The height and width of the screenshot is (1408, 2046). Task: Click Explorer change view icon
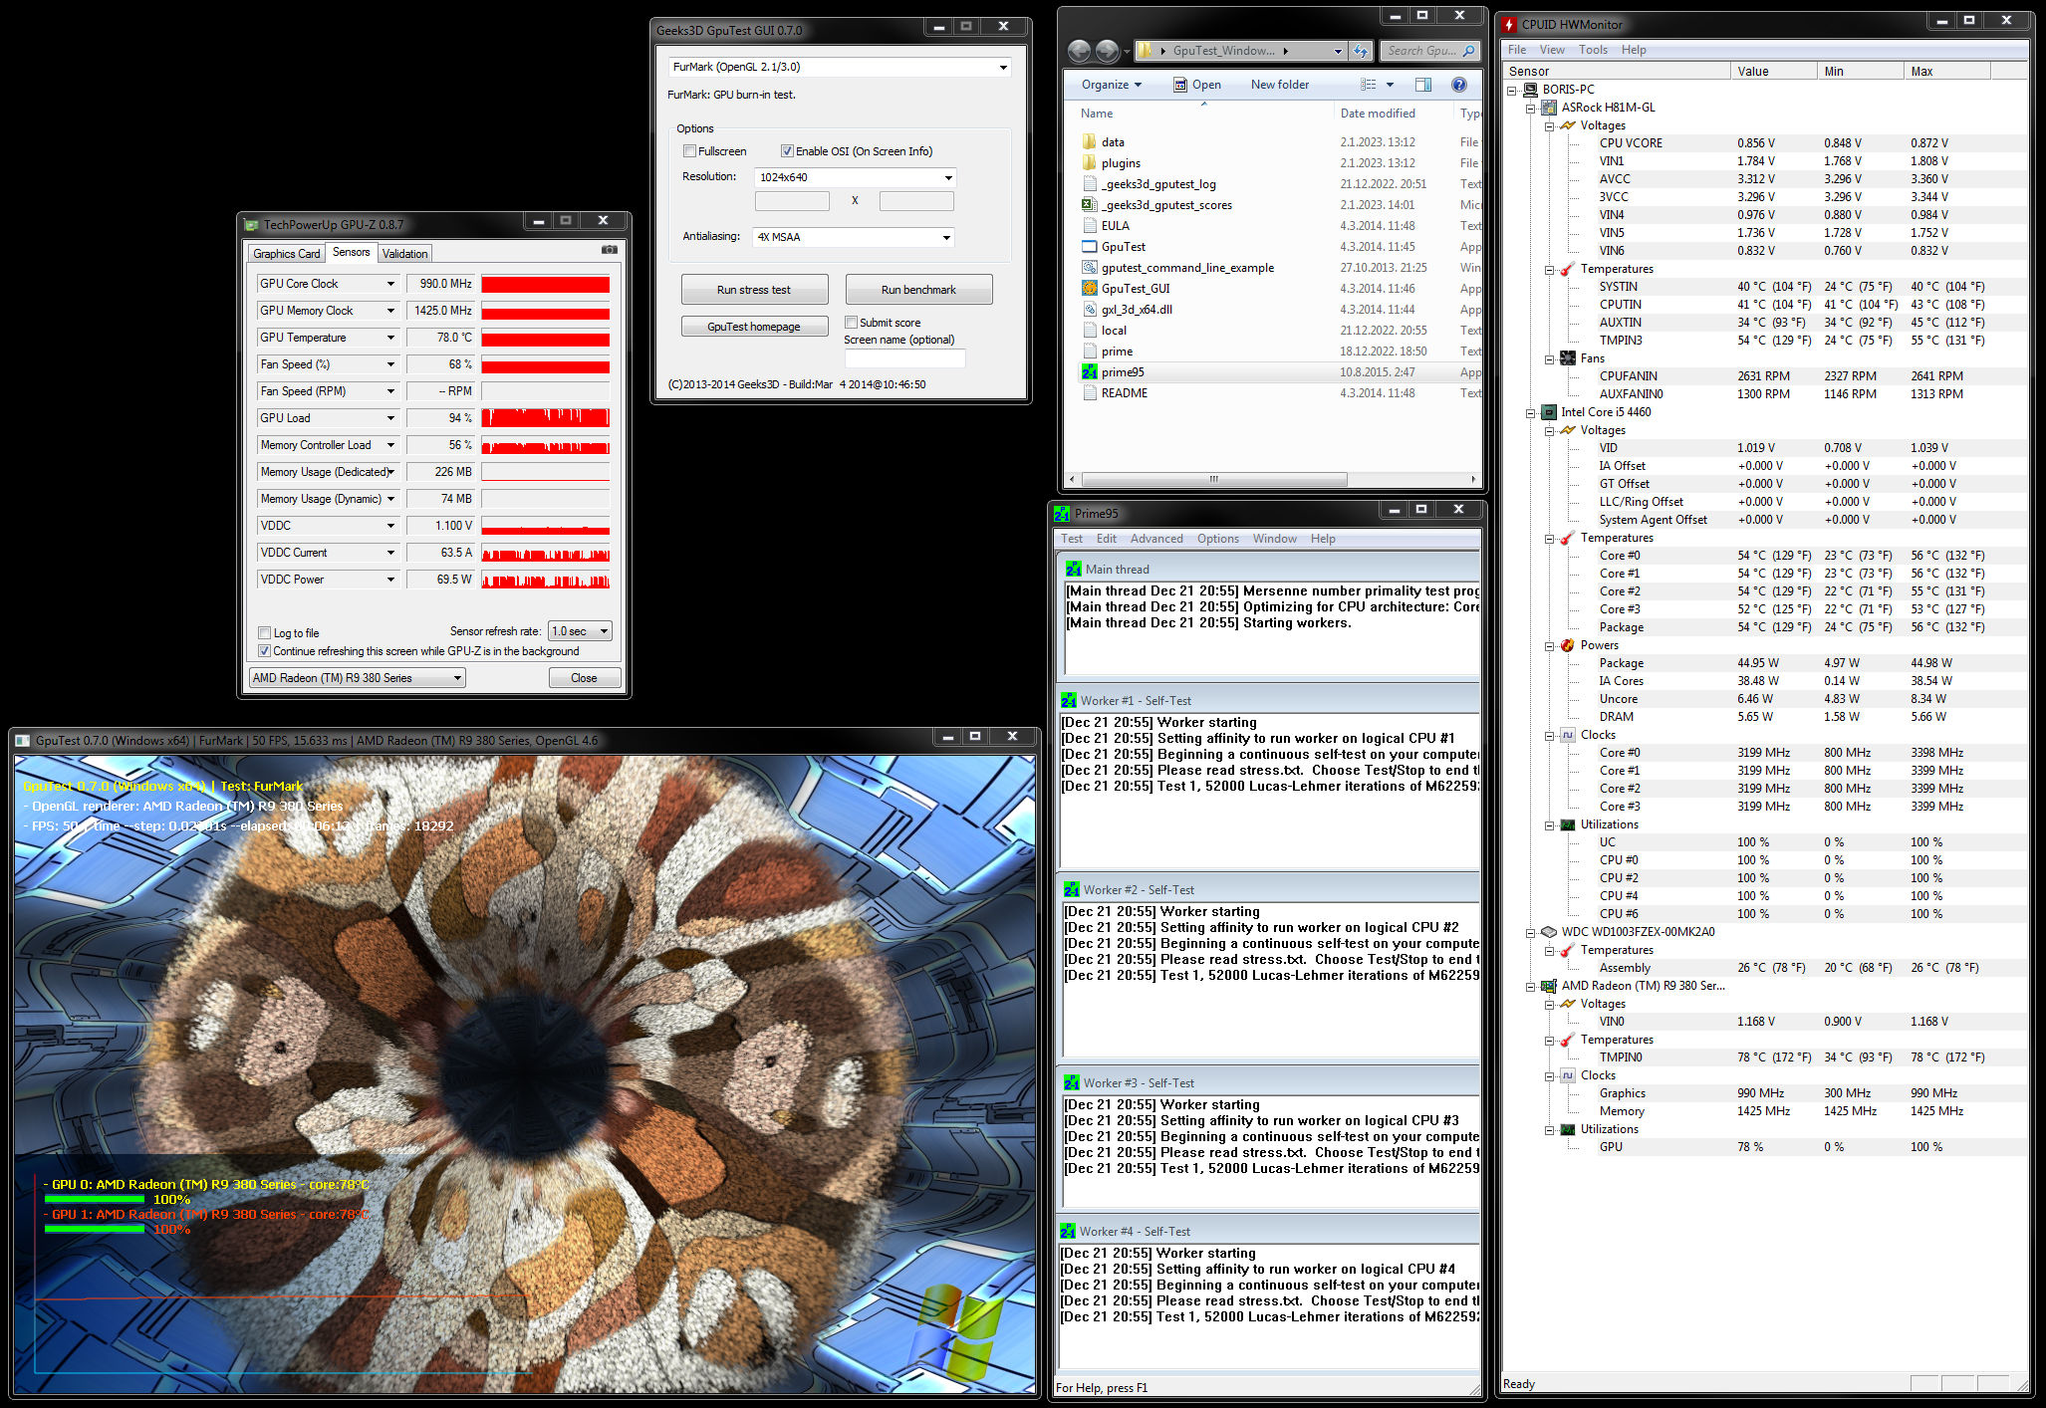point(1370,85)
